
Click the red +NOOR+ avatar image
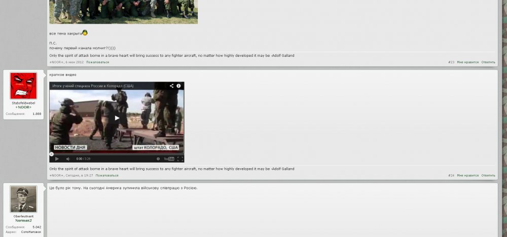(23, 86)
